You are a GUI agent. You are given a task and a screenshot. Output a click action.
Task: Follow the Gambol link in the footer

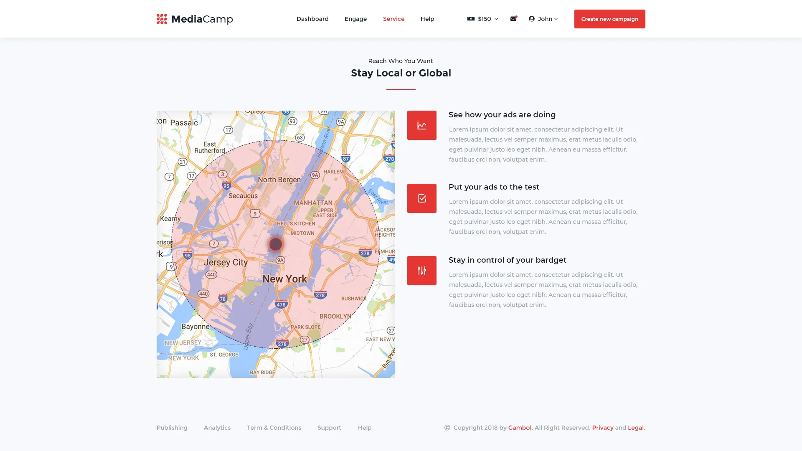[520, 428]
